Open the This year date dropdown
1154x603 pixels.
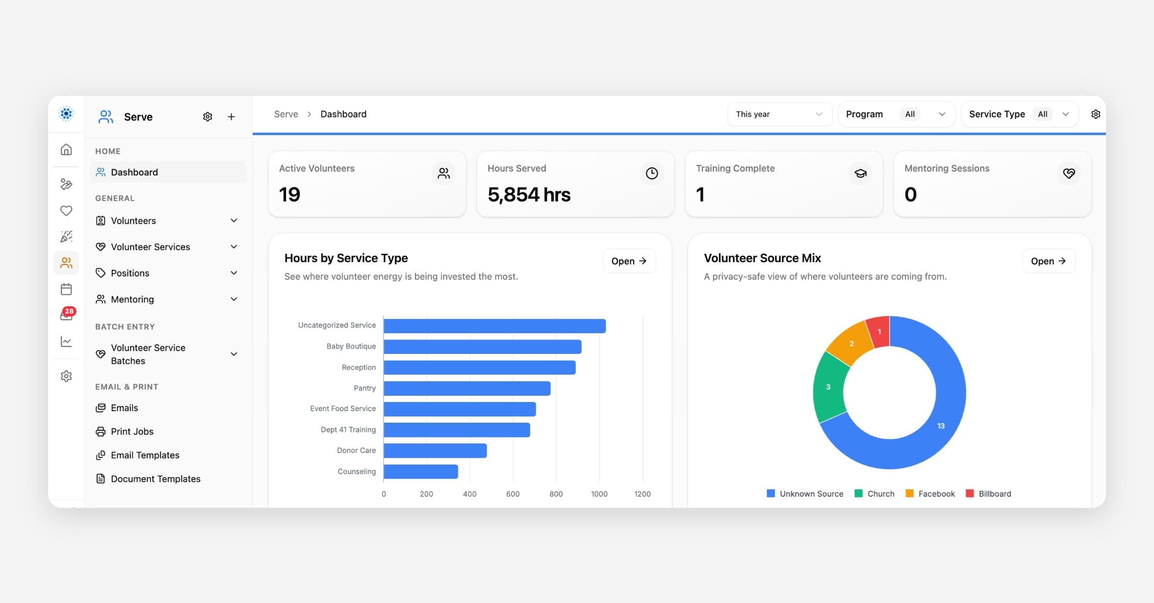coord(779,114)
